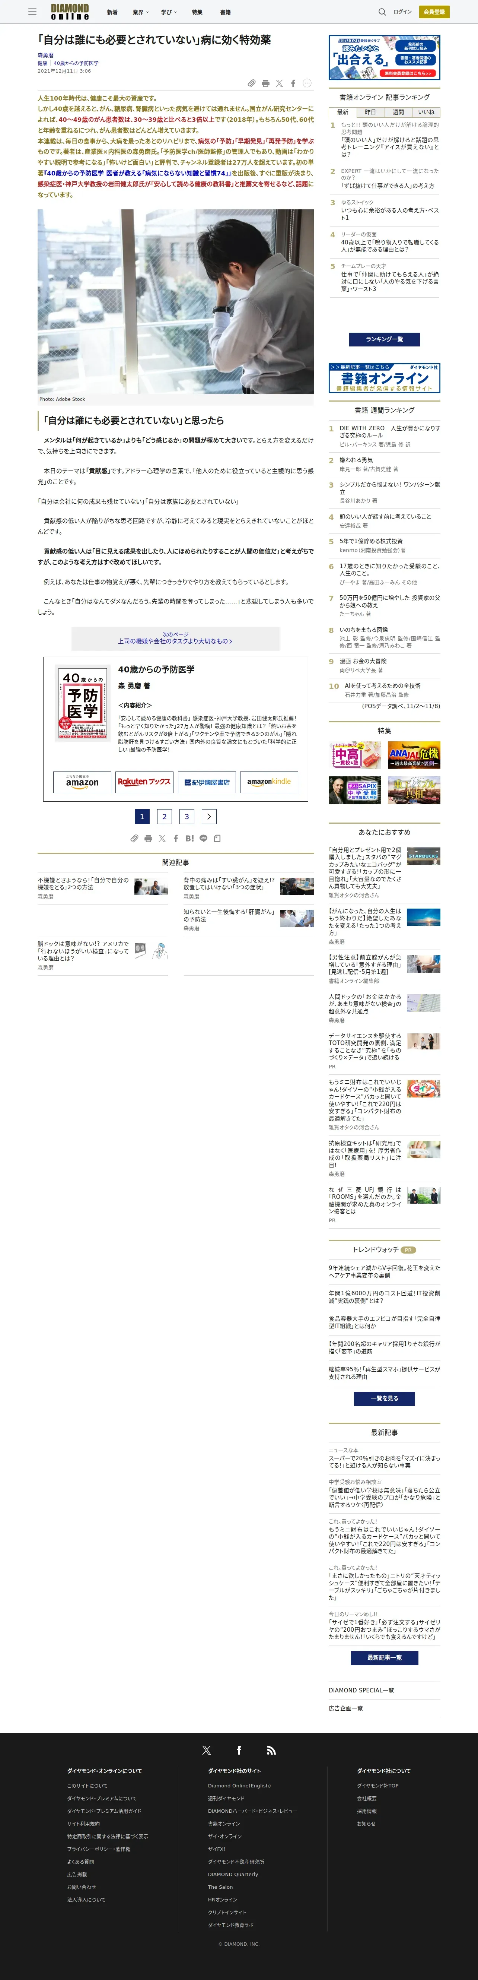Click the top clip (paperclip) icon
Image resolution: width=478 pixels, height=1980 pixels.
click(251, 83)
